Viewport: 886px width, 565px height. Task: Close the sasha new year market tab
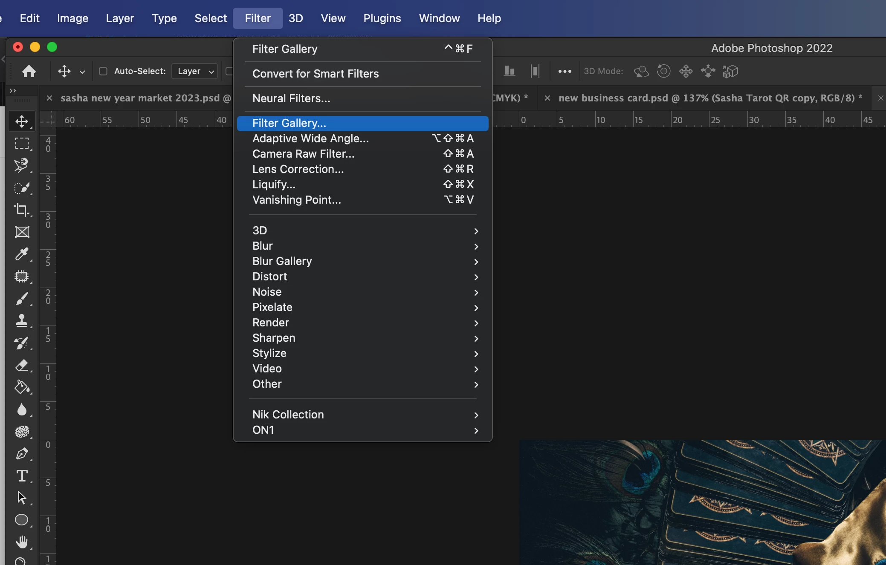point(49,98)
